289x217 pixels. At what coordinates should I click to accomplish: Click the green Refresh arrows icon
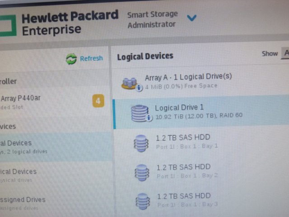71,59
